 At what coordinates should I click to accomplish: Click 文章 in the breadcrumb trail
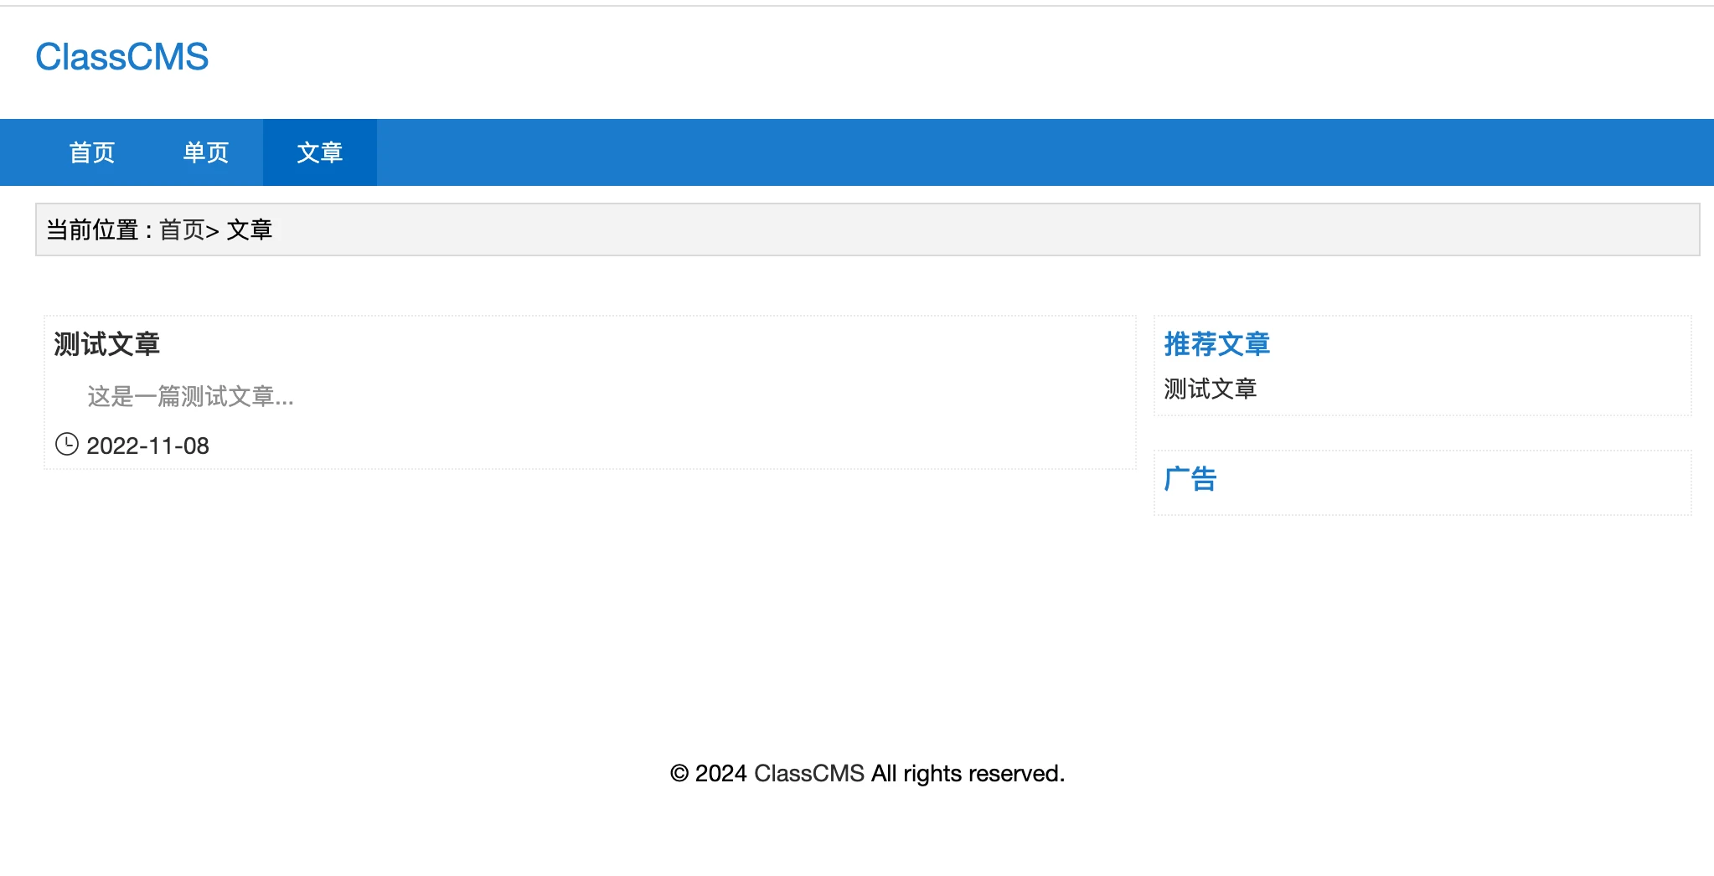(250, 229)
